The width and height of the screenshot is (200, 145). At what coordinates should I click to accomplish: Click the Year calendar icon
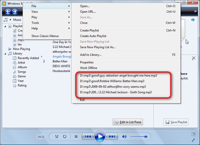tap(15, 81)
